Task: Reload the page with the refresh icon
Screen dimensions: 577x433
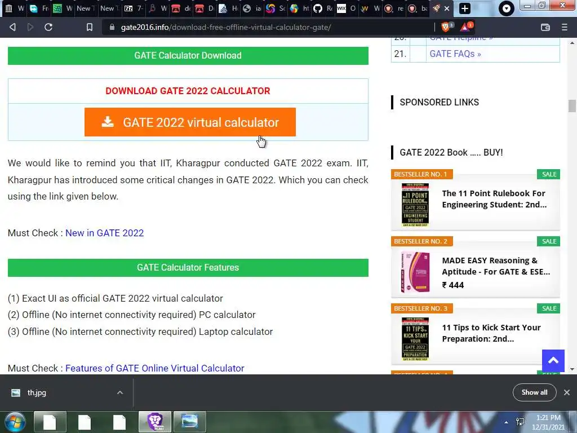Action: tap(48, 27)
